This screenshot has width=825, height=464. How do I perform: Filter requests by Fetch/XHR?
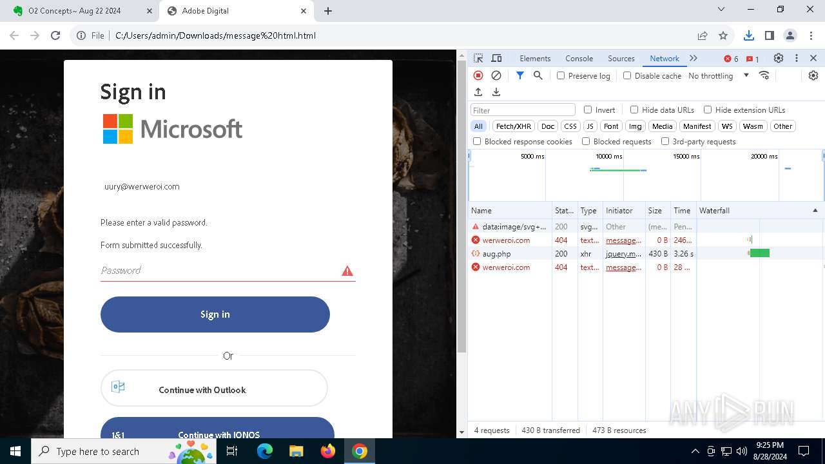tap(514, 126)
